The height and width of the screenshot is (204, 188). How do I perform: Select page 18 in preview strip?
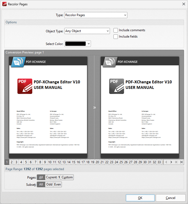point(88,162)
